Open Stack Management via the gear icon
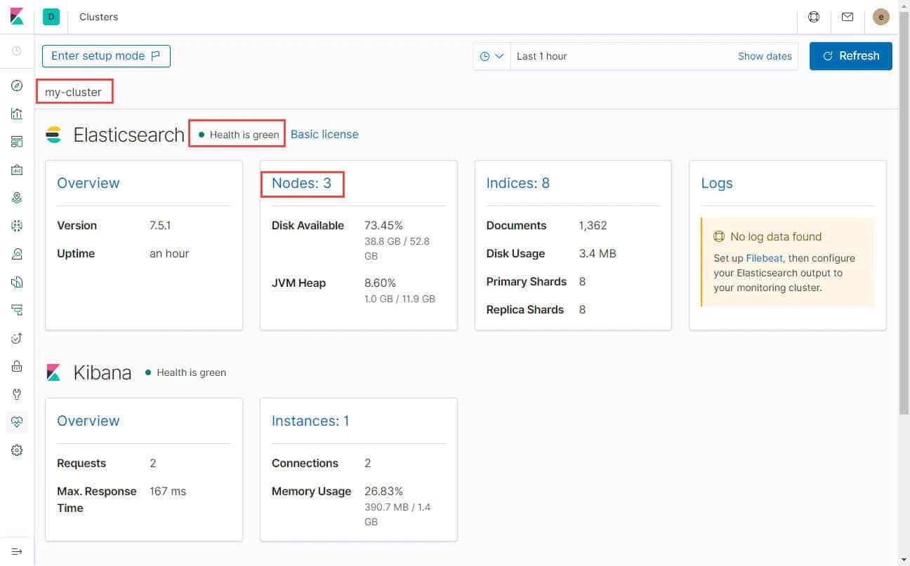Image resolution: width=910 pixels, height=566 pixels. pyautogui.click(x=17, y=450)
